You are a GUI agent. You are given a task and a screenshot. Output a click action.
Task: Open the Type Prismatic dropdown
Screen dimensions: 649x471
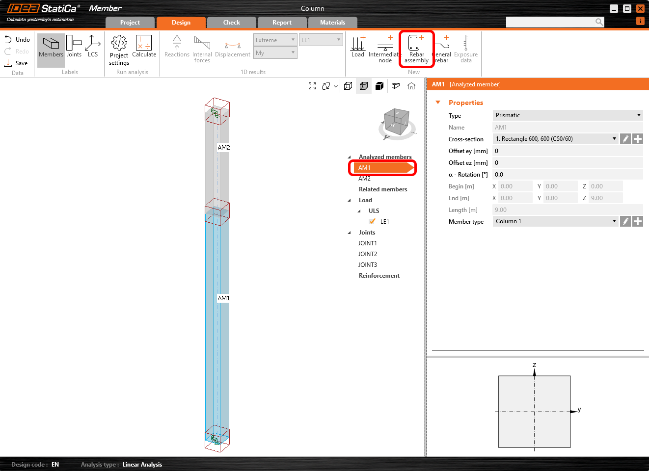[x=568, y=115]
